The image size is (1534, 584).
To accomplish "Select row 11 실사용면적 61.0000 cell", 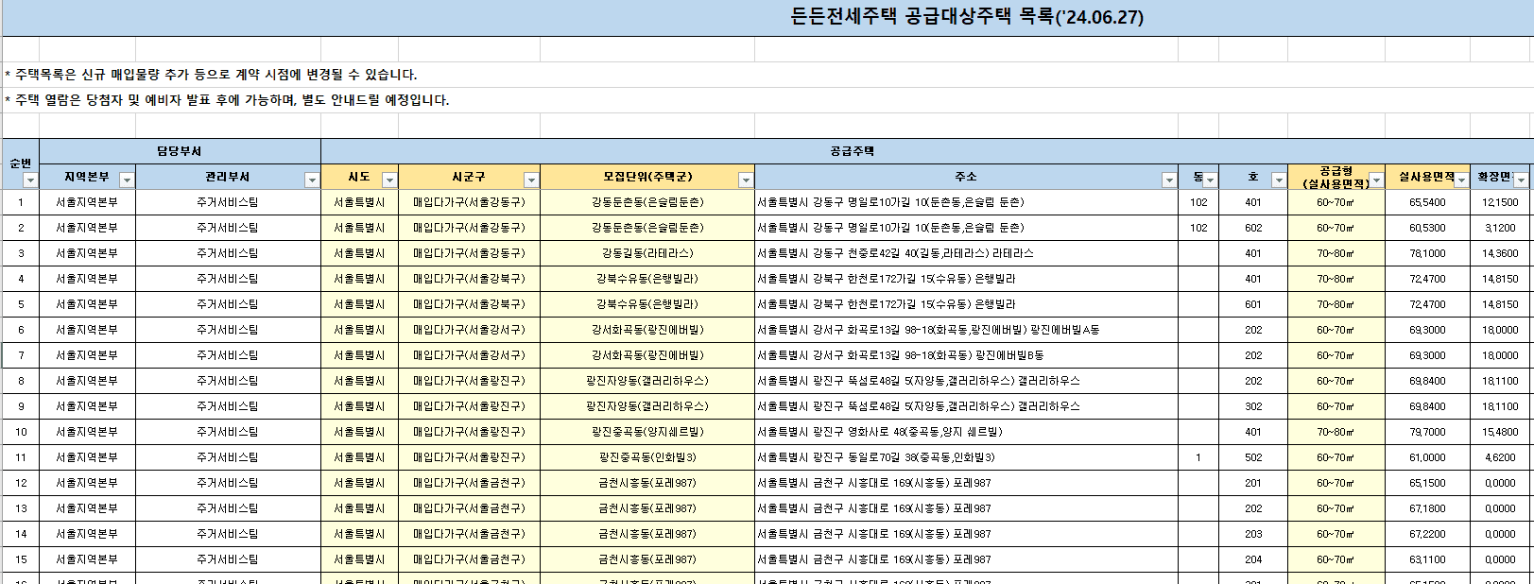I will [1427, 457].
